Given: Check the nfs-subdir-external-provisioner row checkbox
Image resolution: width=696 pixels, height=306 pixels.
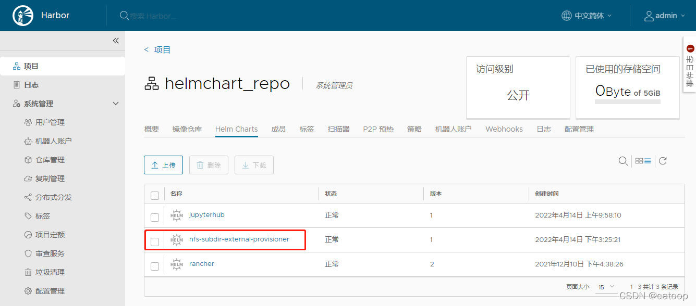Looking at the screenshot, I should pyautogui.click(x=155, y=242).
